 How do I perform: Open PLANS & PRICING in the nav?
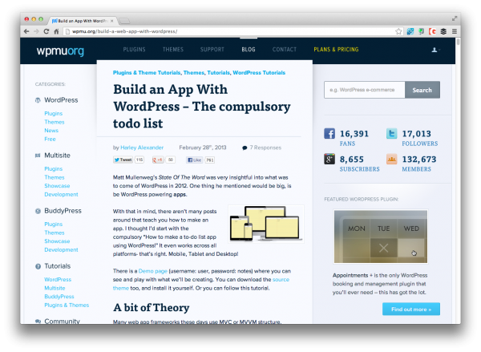[x=336, y=50]
